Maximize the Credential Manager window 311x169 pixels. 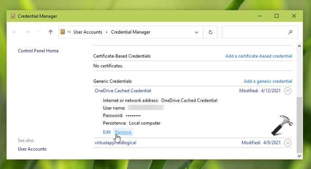click(276, 16)
